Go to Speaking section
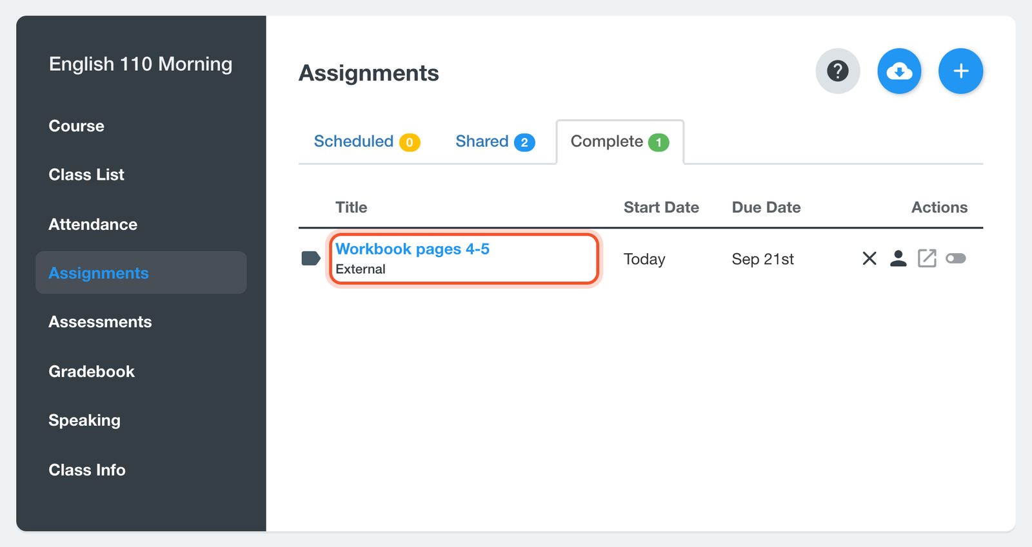 84,420
